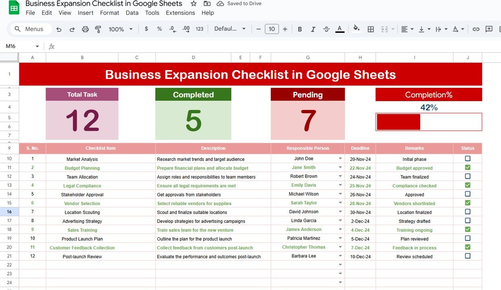Select the Paint format tool
501x290 pixels.
click(98, 29)
